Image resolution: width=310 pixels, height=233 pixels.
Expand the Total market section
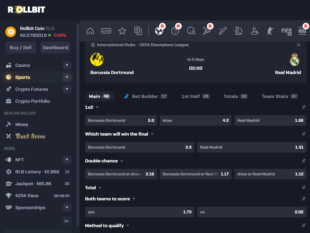click(100, 188)
